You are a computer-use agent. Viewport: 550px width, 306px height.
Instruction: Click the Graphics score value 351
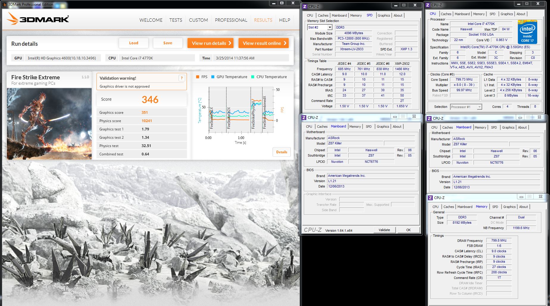(x=145, y=113)
